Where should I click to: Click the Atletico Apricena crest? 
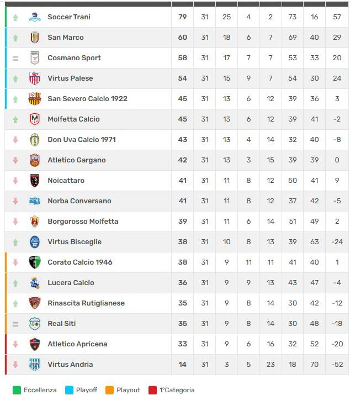click(x=35, y=344)
